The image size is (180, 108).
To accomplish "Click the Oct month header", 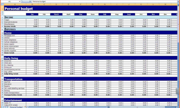I will (141, 14).
